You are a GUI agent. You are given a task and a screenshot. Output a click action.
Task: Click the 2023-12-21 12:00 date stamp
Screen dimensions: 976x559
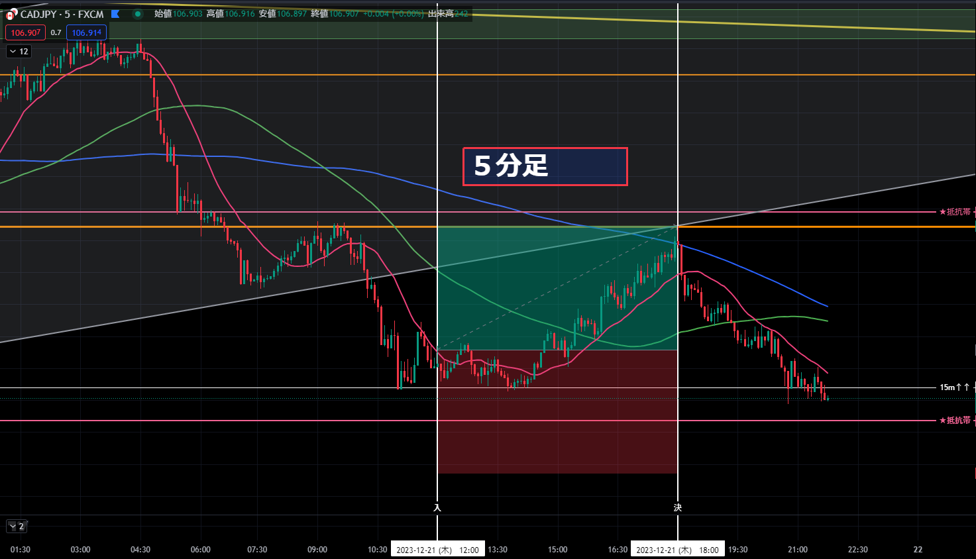[437, 549]
